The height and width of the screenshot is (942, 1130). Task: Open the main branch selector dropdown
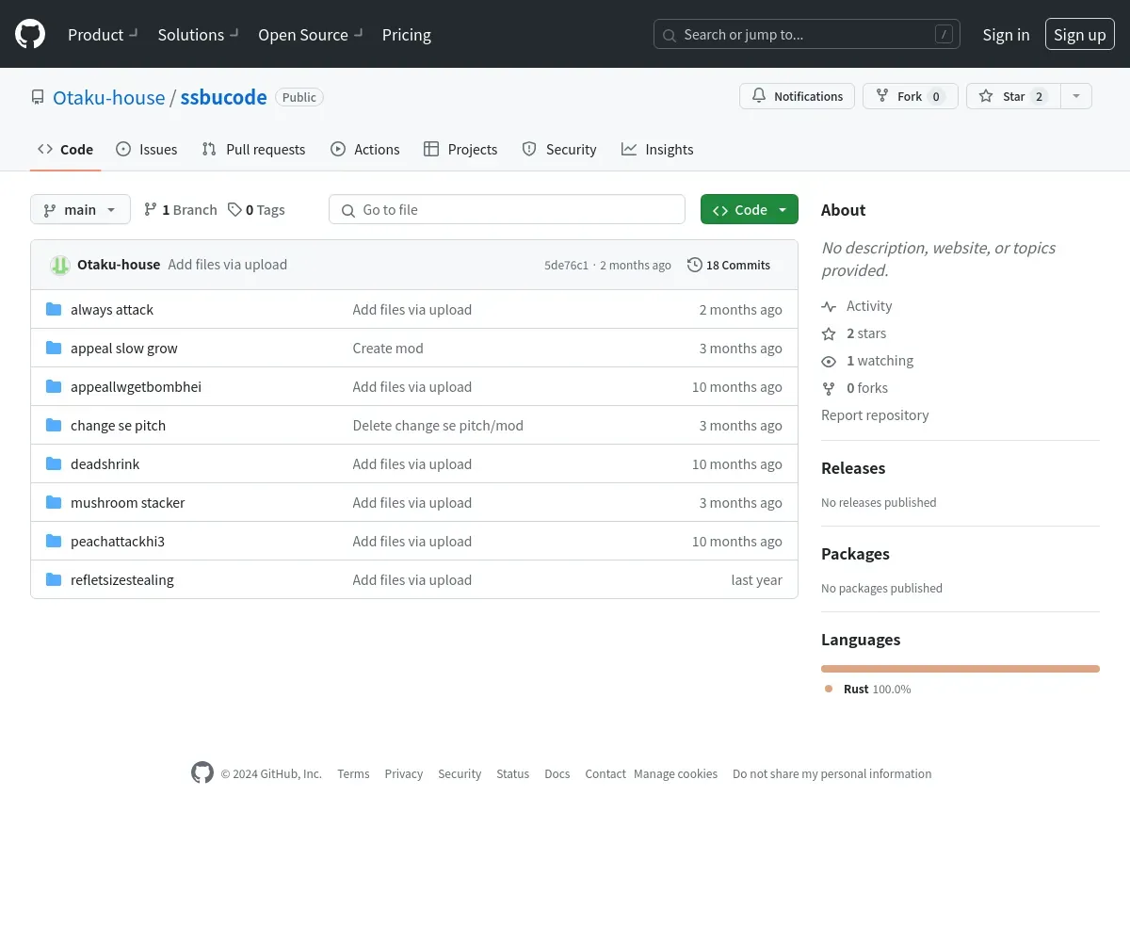tap(80, 209)
